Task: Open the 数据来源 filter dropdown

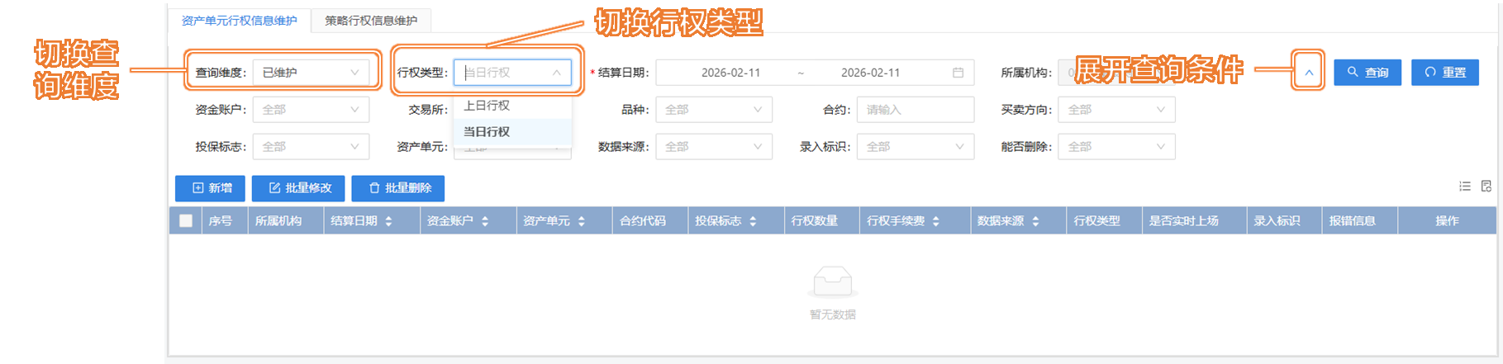Action: click(713, 147)
